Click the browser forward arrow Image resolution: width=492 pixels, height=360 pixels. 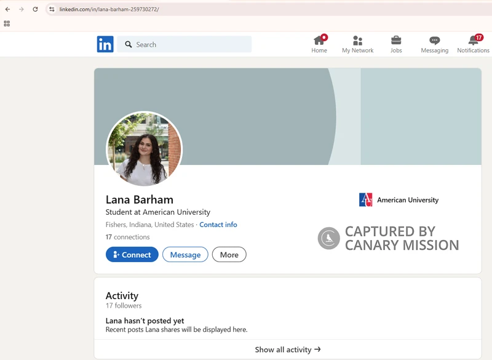(22, 9)
